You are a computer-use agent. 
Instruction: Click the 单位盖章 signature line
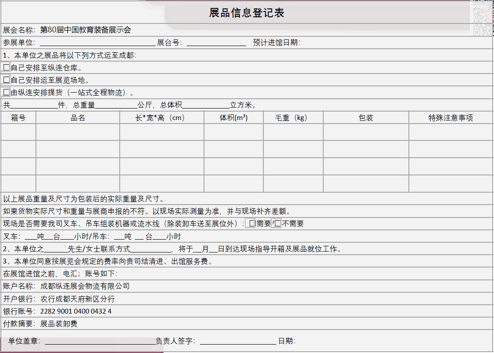[x=99, y=341]
